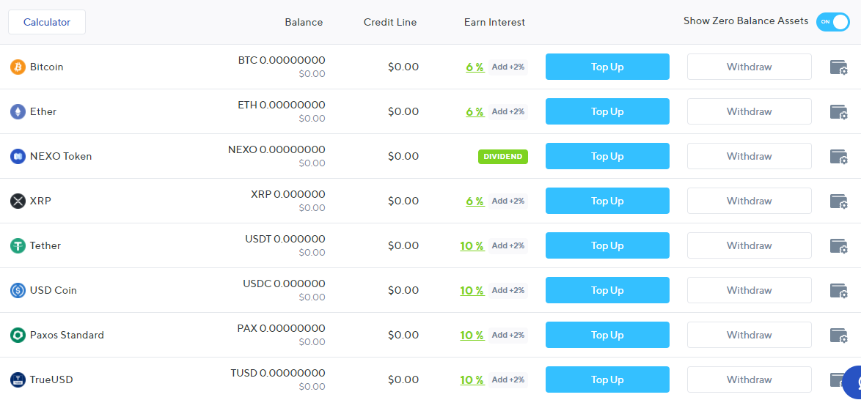The height and width of the screenshot is (400, 861).
Task: Open the chat support bubble
Action: tap(851, 382)
